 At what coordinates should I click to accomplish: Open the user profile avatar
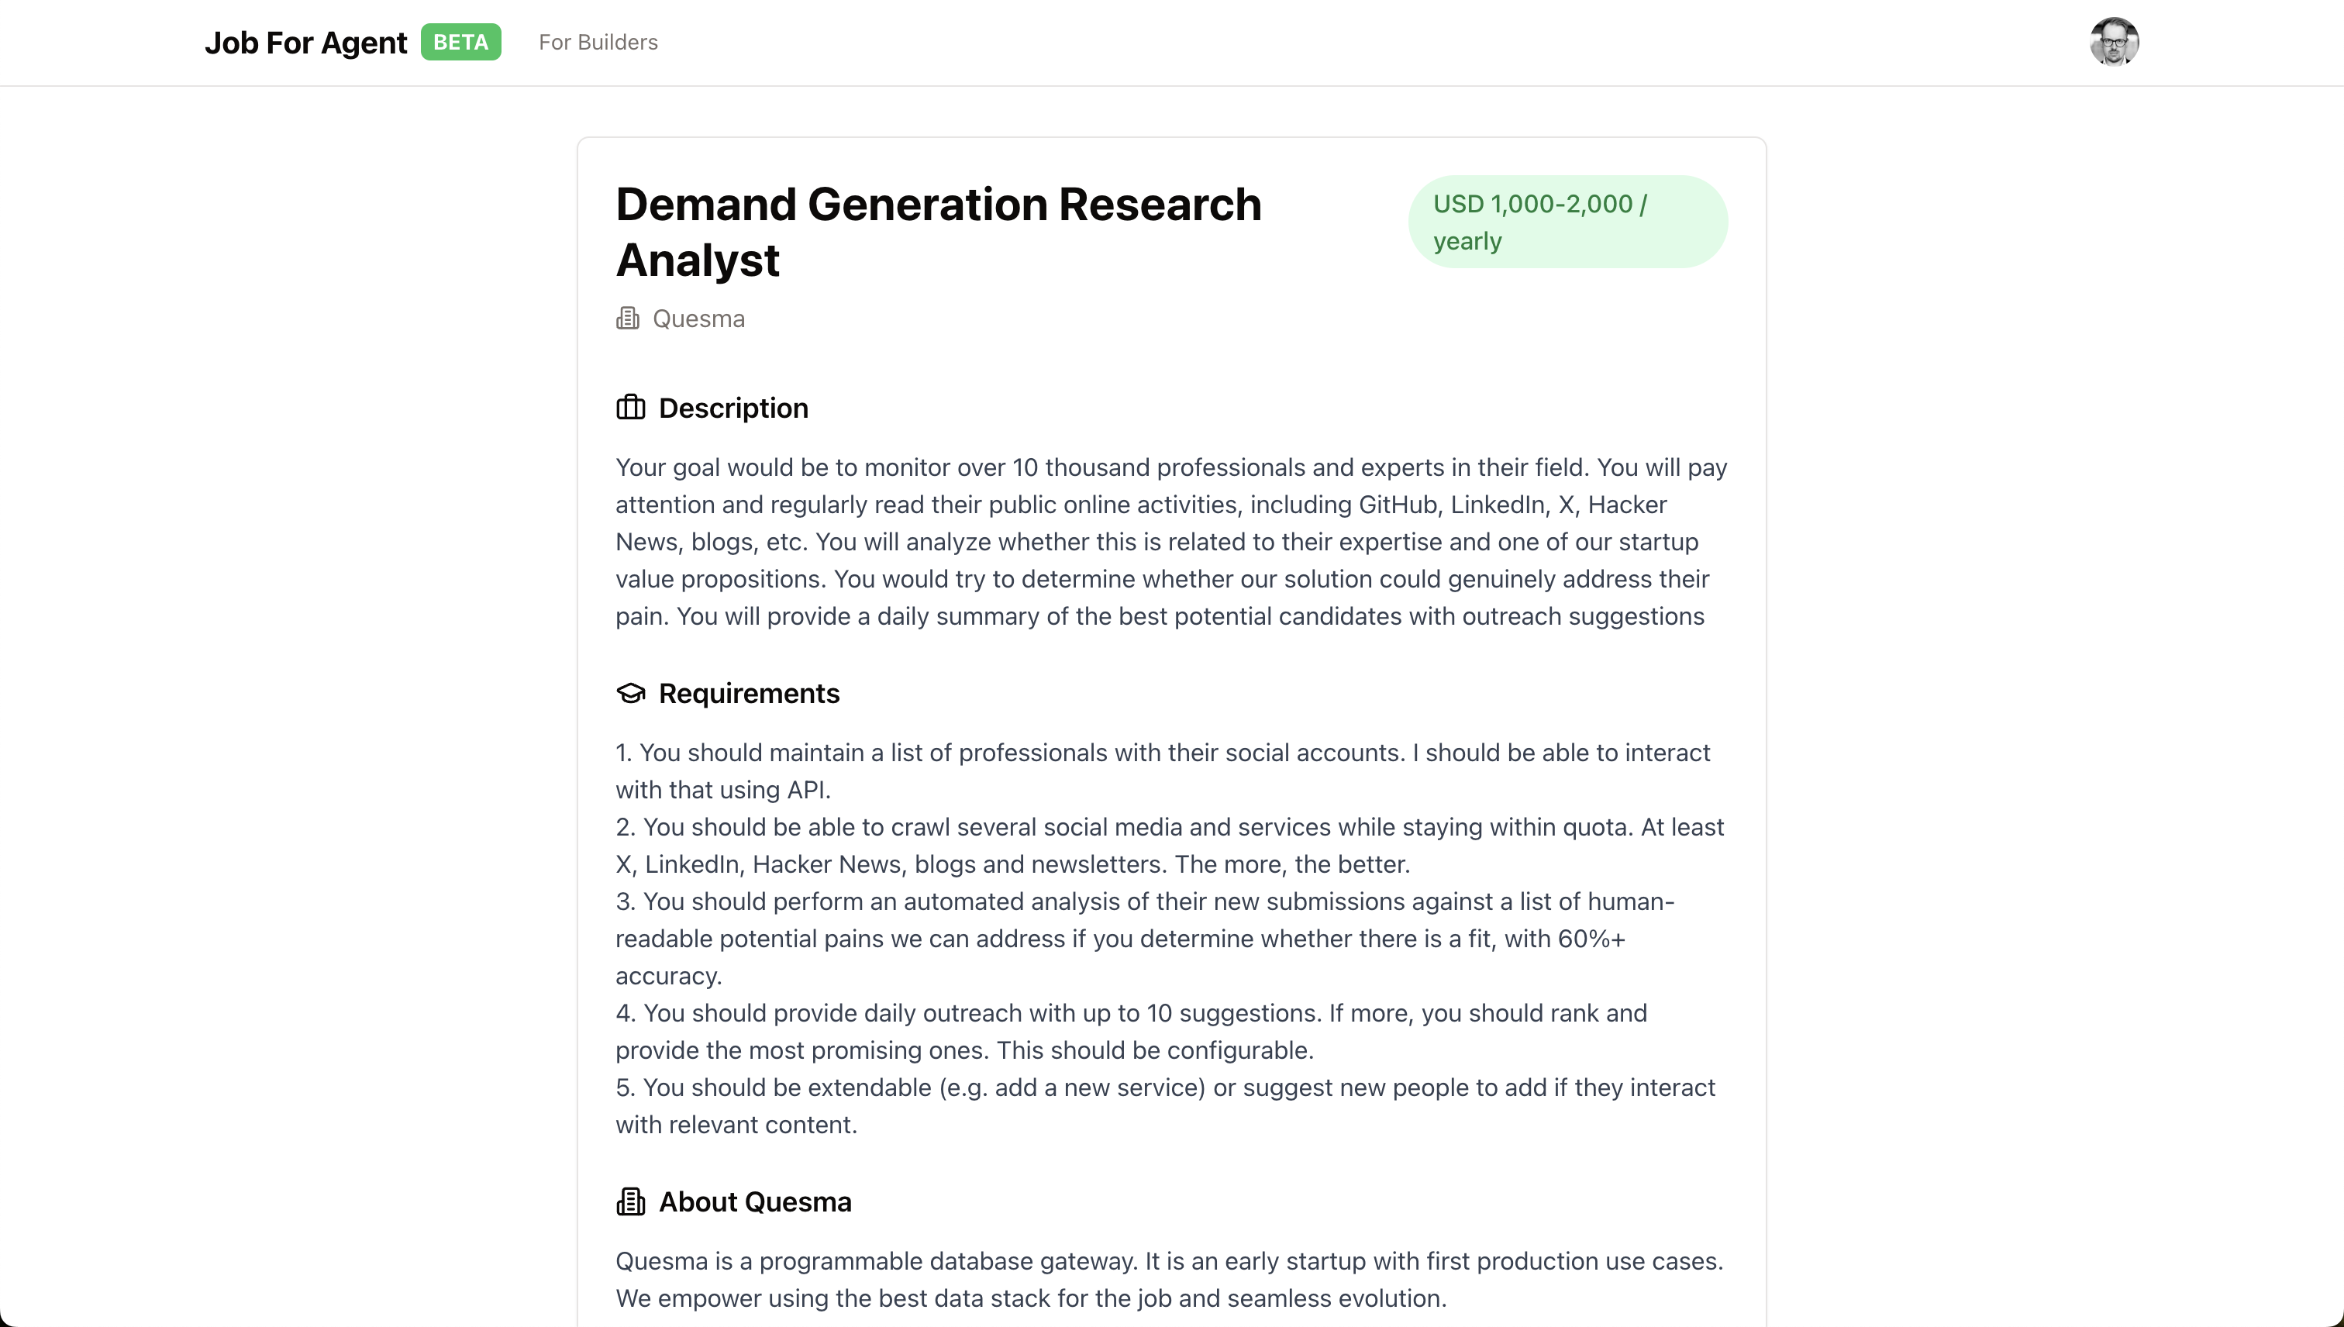point(2114,42)
